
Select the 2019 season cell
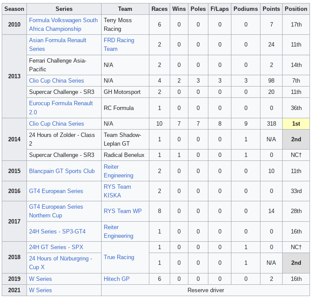(14, 279)
